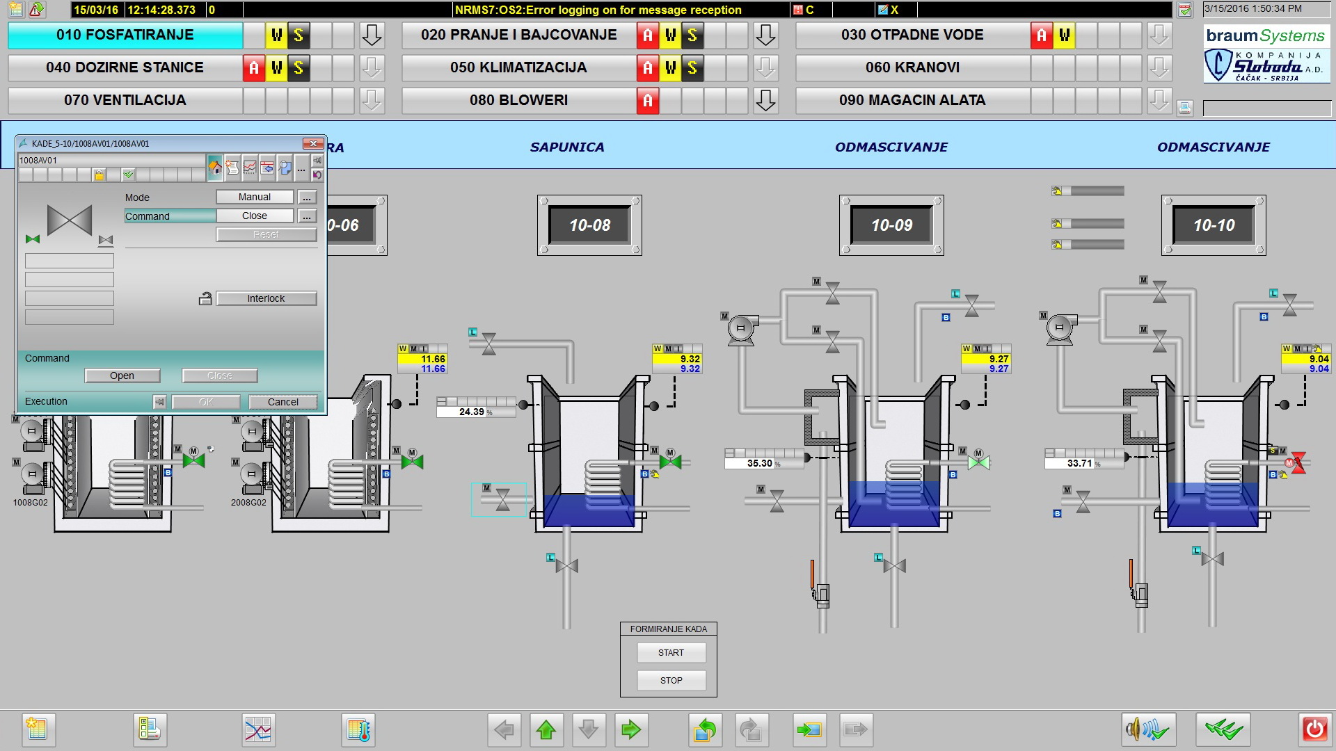The height and width of the screenshot is (751, 1336).
Task: Open the trend view icon in faceplate
Action: click(x=249, y=168)
